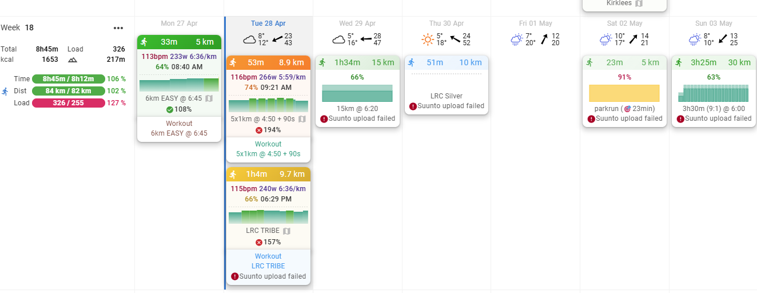Click the error icon under LRC Silver

pos(413,106)
